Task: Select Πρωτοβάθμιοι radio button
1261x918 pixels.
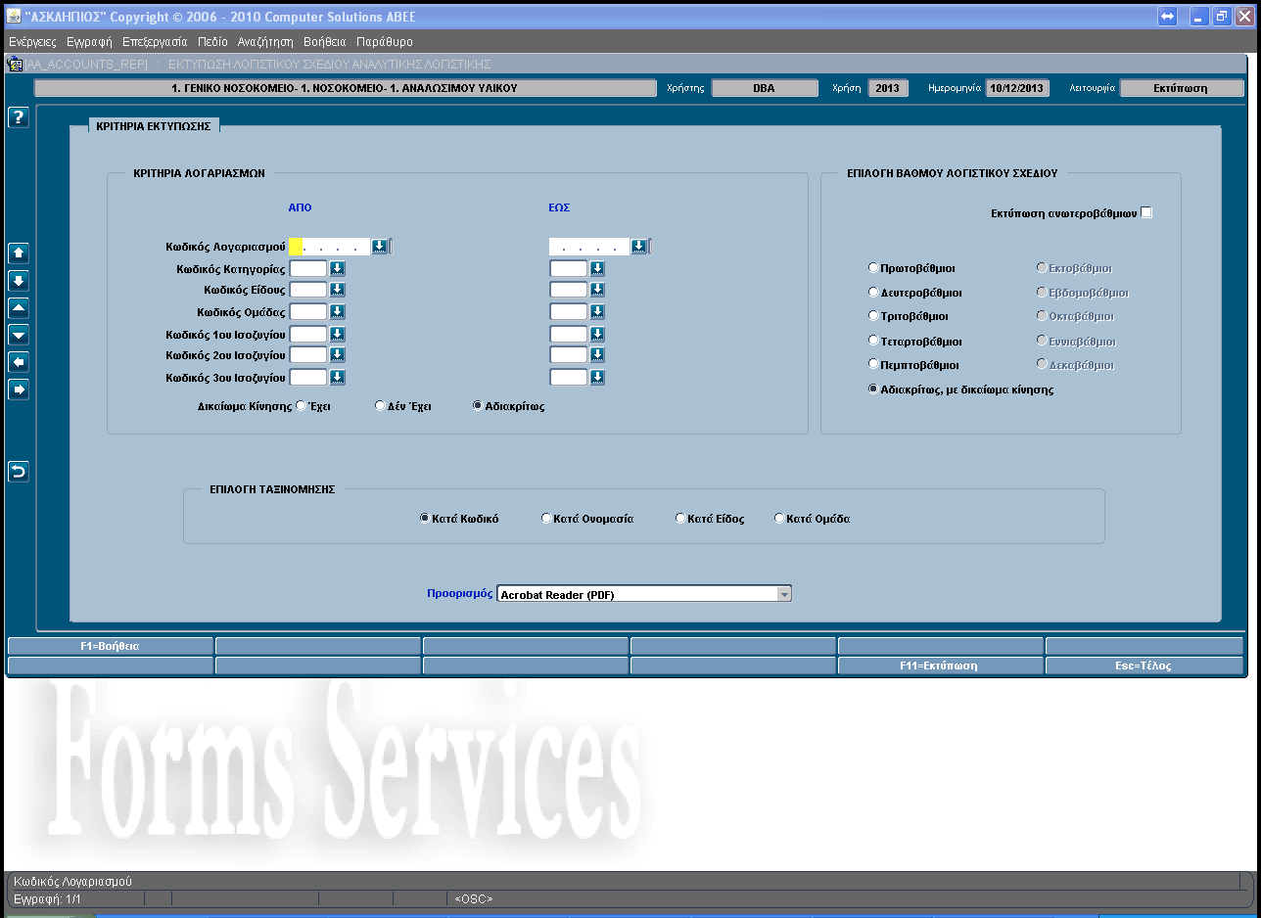Action: [873, 267]
